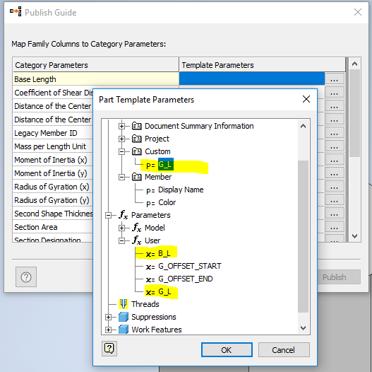The width and height of the screenshot is (372, 372).
Task: Click OK in Part Template Parameters
Action: click(227, 349)
